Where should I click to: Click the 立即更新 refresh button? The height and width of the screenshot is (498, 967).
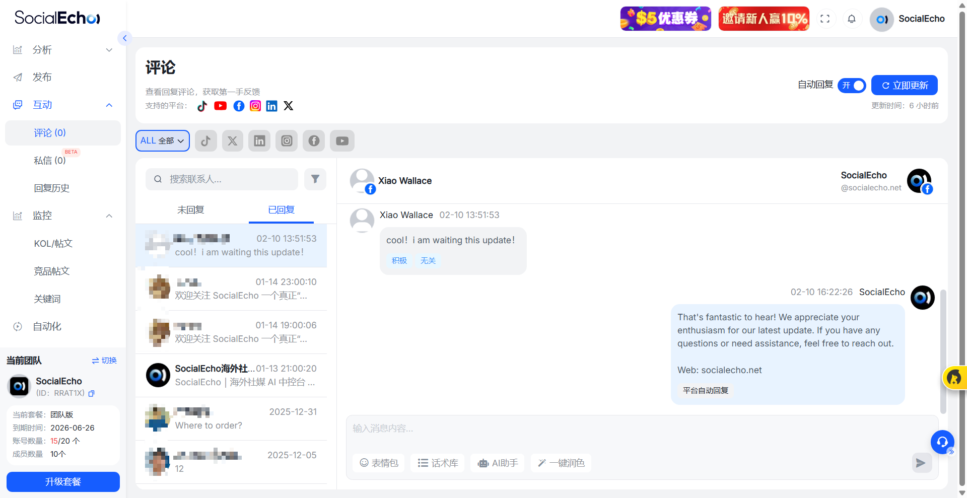click(x=905, y=85)
